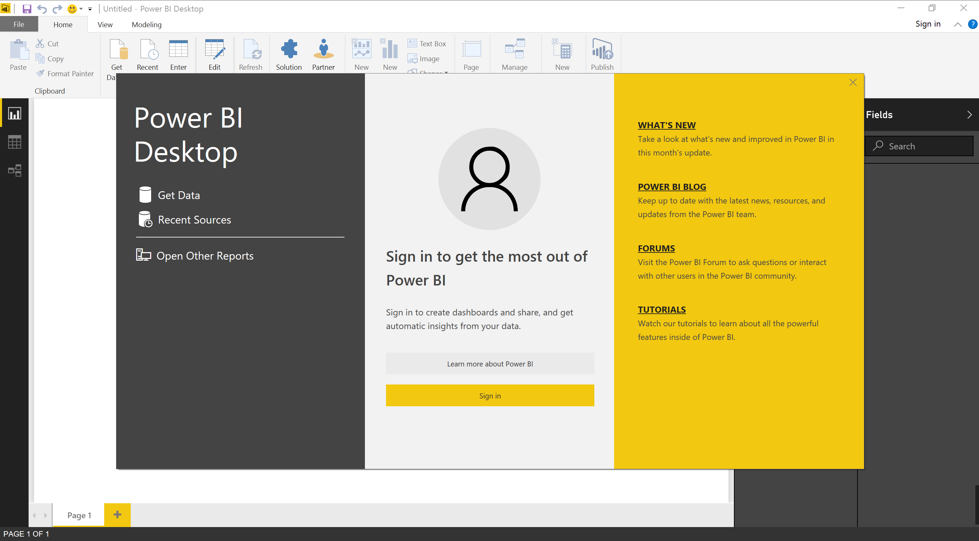The height and width of the screenshot is (541, 979).
Task: Click Sign in at top right
Action: [928, 24]
